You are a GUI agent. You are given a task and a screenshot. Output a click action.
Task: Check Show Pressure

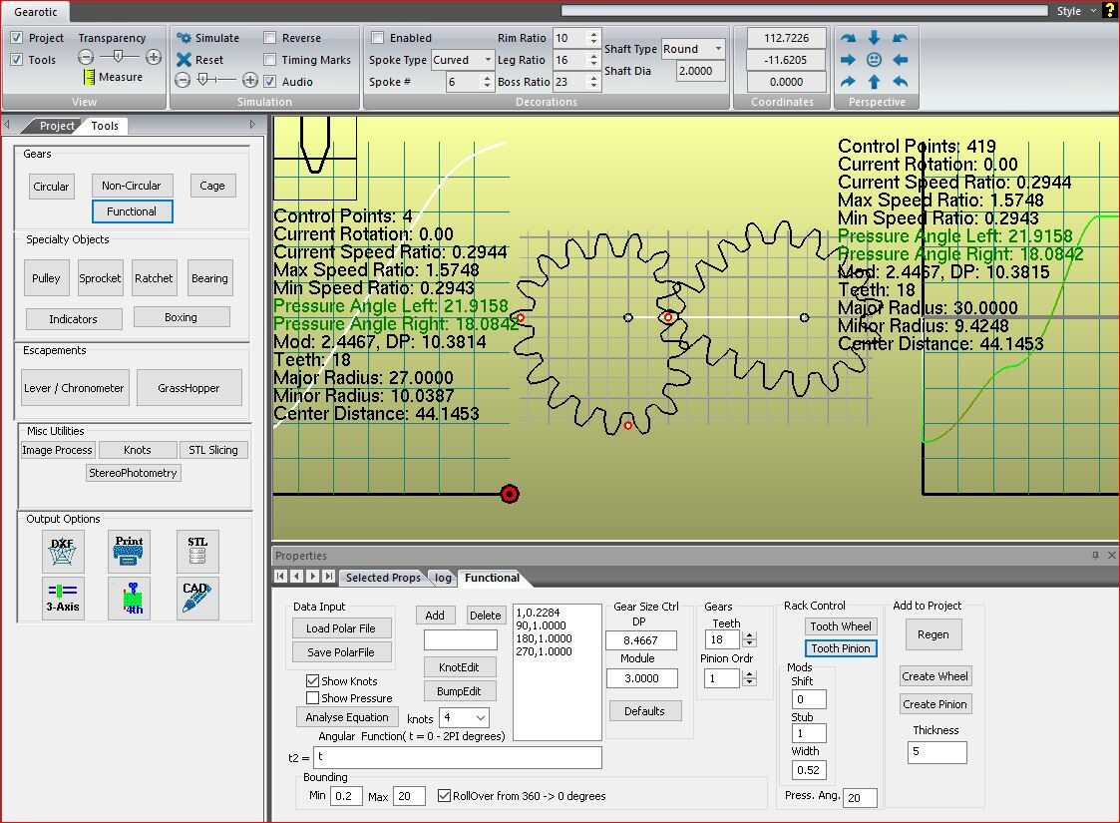[x=312, y=698]
